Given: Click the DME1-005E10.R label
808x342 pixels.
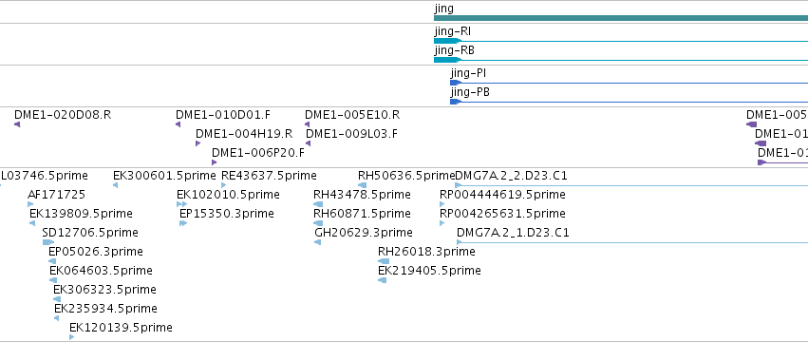Looking at the screenshot, I should click(352, 115).
